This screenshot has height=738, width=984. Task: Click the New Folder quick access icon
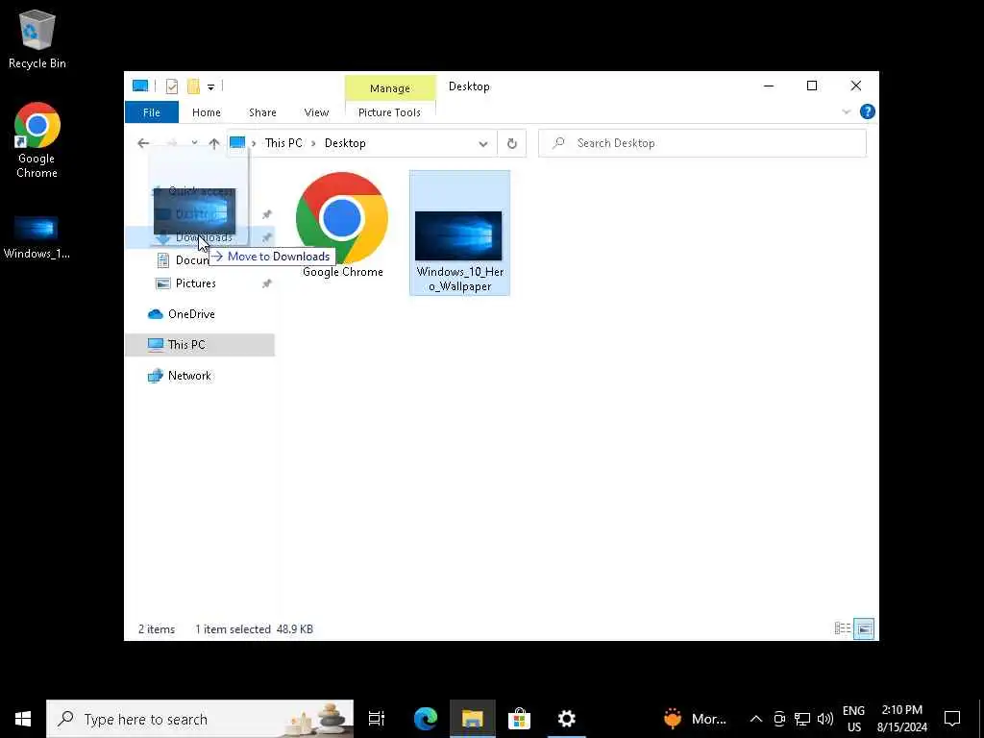click(193, 86)
